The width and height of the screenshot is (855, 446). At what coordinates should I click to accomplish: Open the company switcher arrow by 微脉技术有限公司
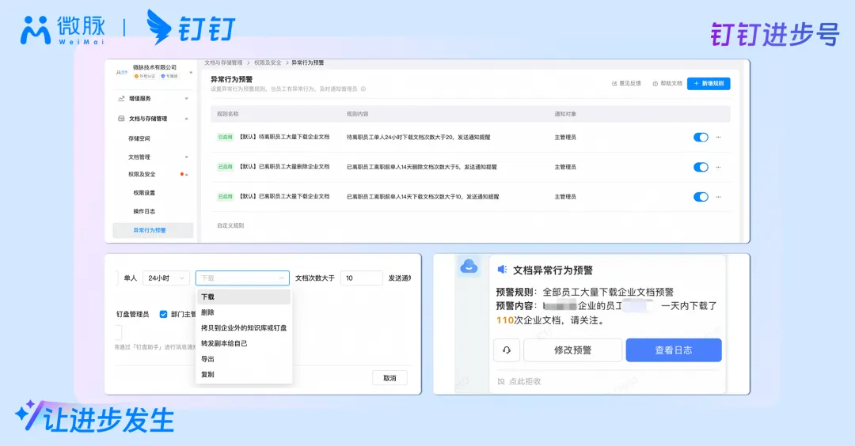(191, 73)
